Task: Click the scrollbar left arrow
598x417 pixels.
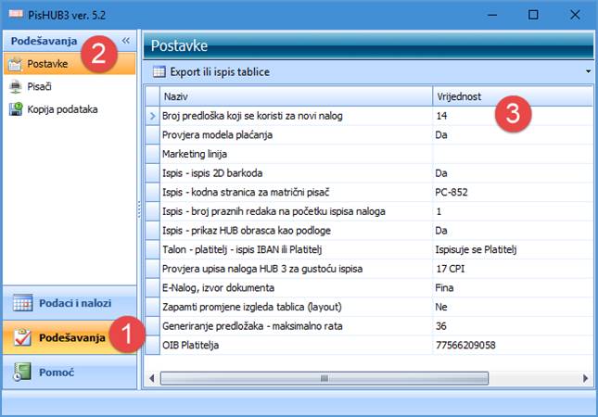Action: 152,378
